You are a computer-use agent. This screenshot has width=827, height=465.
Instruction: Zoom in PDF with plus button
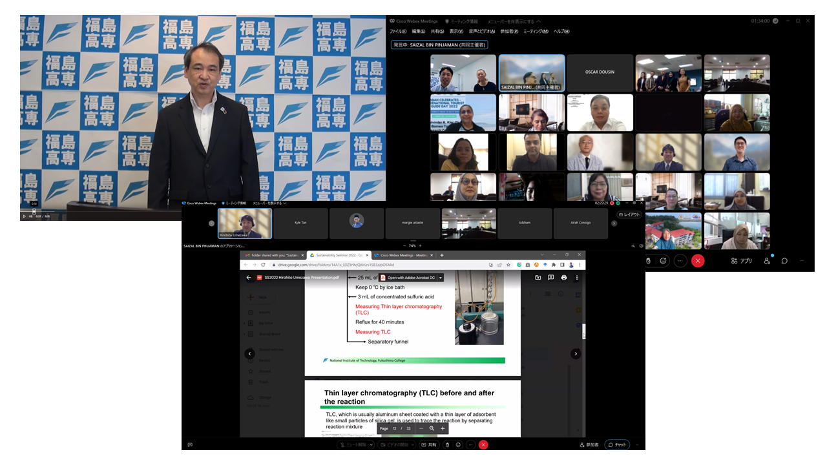pyautogui.click(x=443, y=428)
